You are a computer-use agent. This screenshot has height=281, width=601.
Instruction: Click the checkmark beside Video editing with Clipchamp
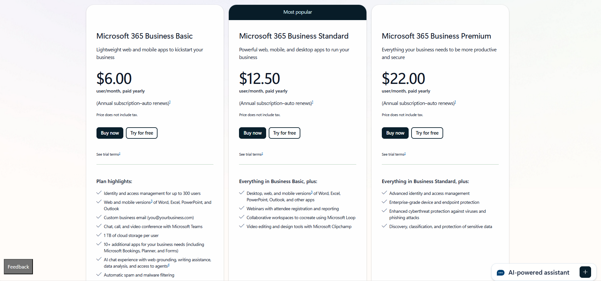click(x=241, y=226)
